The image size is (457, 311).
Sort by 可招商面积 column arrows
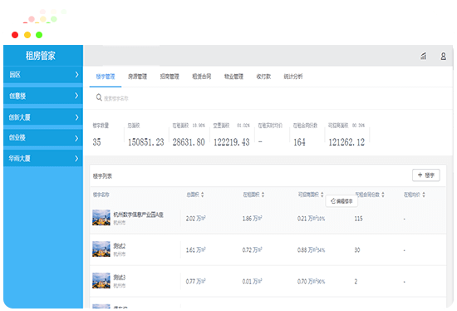click(322, 195)
